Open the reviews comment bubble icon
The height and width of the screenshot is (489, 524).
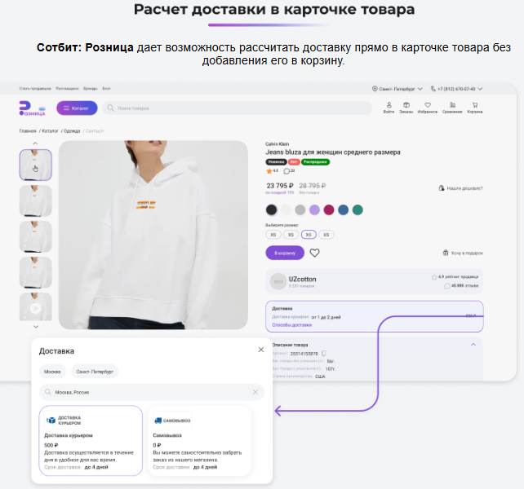(286, 171)
